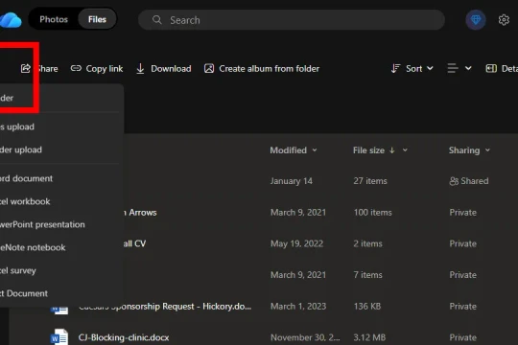Click Create album from folder
Image resolution: width=518 pixels, height=345 pixels.
pos(262,69)
